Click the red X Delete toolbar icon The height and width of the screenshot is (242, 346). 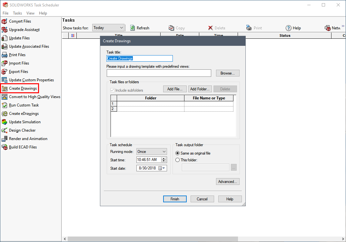pyautogui.click(x=210, y=28)
